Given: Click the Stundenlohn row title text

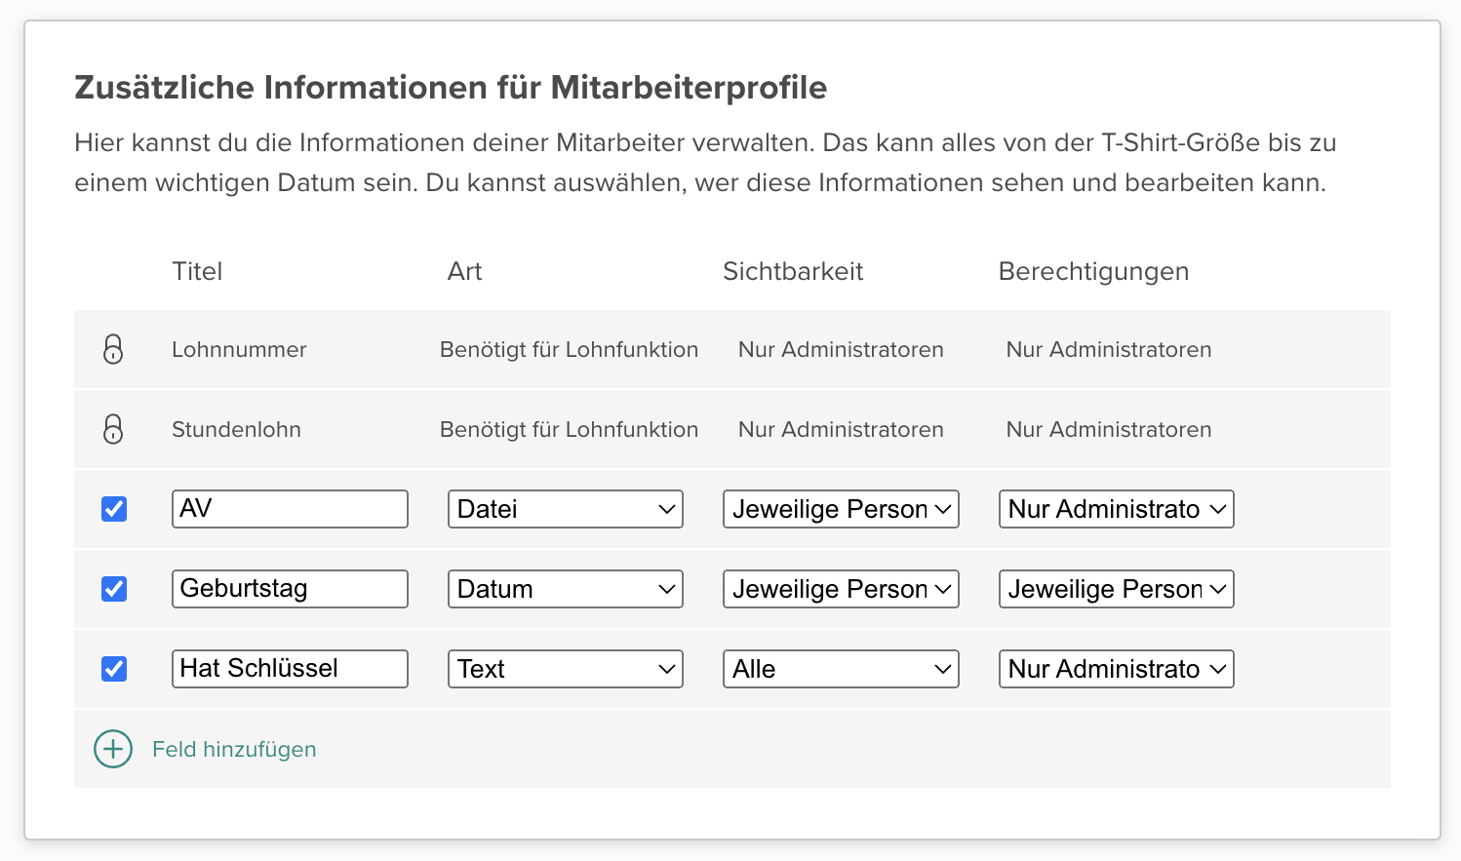Looking at the screenshot, I should coord(236,429).
